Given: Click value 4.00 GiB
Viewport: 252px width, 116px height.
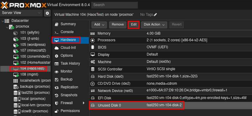Looking at the screenshot, I should 153,33.
